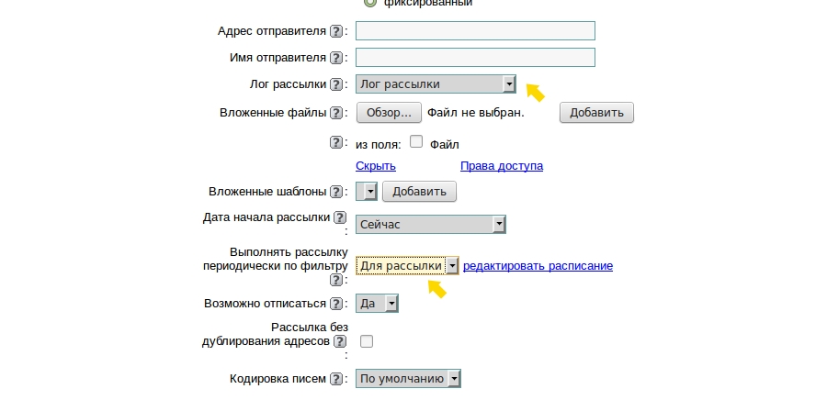Screen dimensions: 827x400
Task: Select the фиксированный radio button
Action: click(x=369, y=3)
